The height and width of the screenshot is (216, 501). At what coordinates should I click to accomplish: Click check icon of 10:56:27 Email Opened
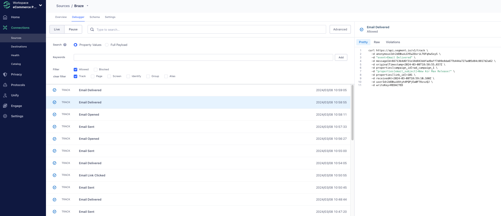[x=54, y=139]
